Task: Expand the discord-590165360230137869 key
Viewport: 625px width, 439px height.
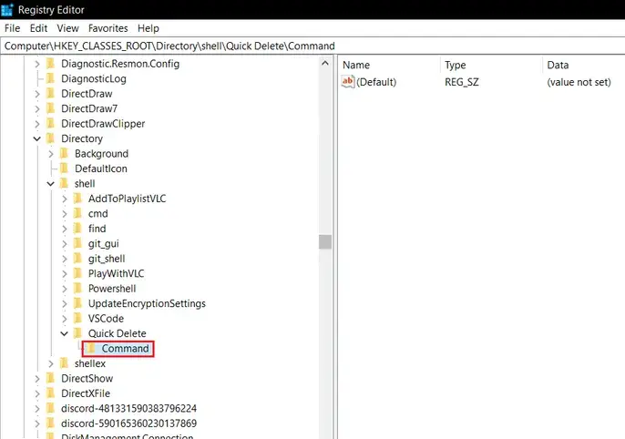Action: coord(37,424)
